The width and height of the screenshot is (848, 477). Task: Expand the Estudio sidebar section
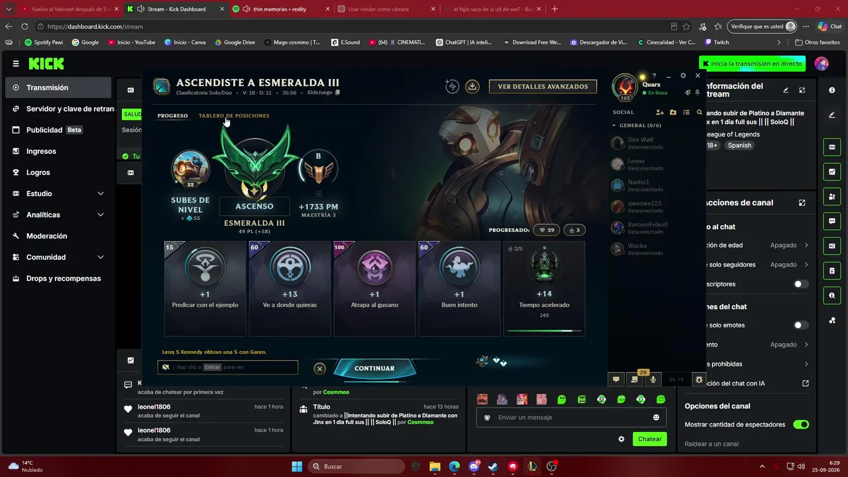(101, 193)
